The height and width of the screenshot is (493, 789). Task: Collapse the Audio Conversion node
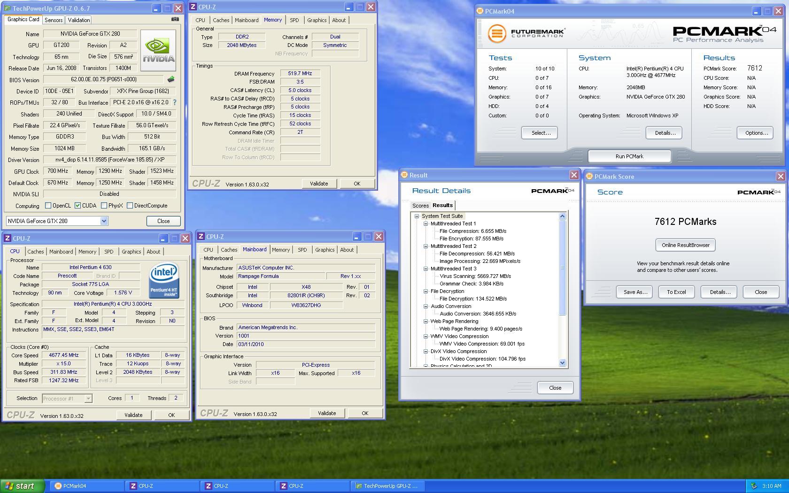point(425,306)
